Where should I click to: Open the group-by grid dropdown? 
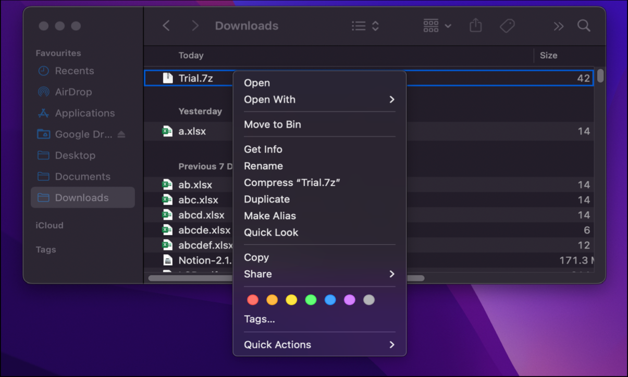(437, 26)
